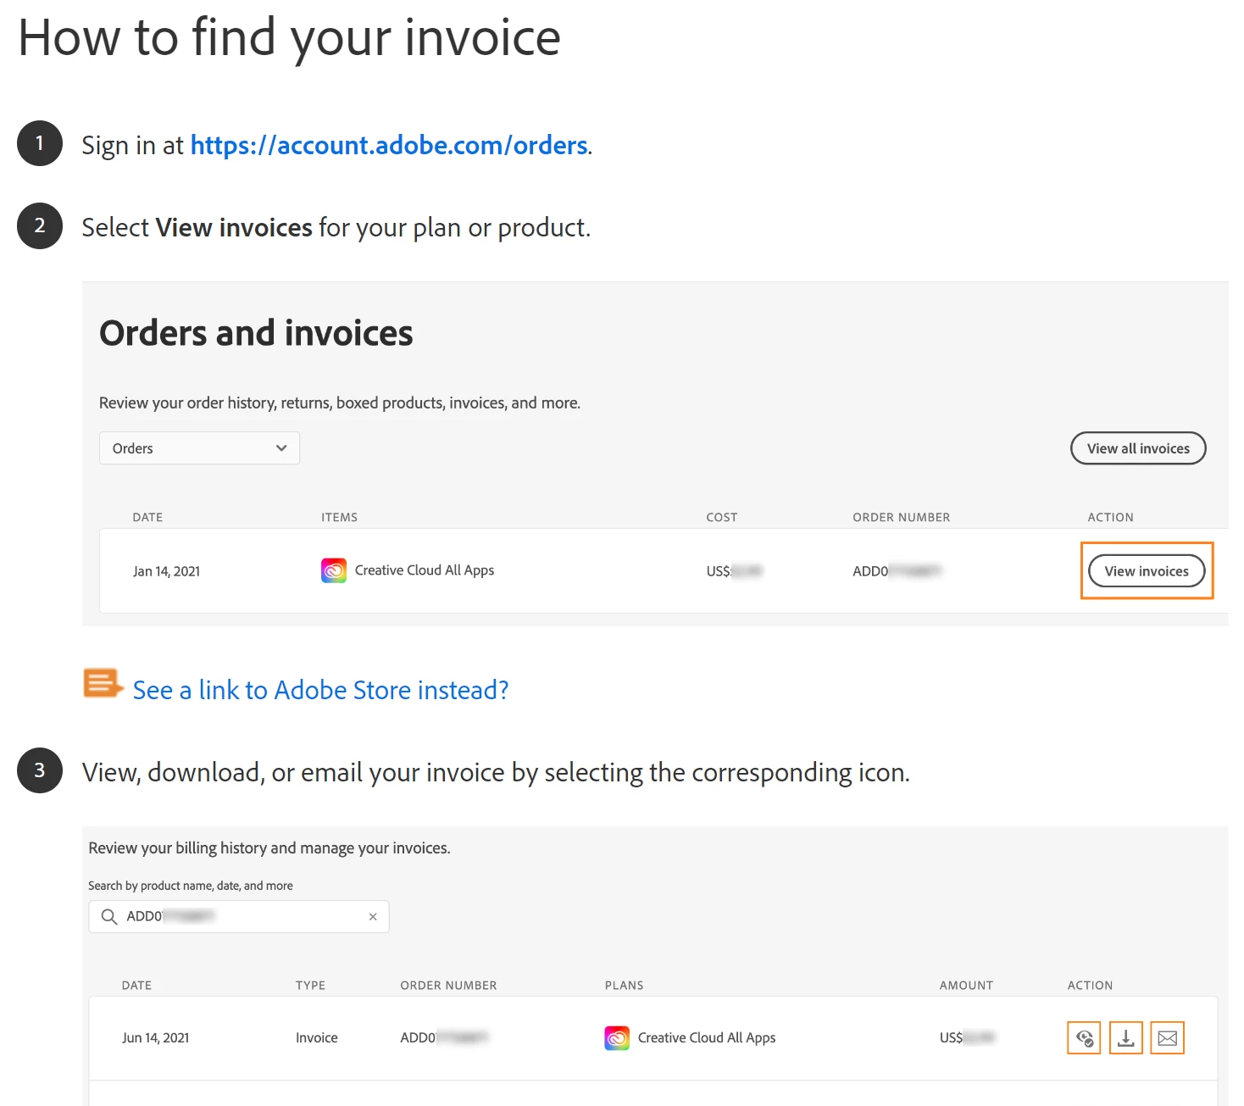
Task: Click the AMOUNT column header
Action: click(x=966, y=985)
